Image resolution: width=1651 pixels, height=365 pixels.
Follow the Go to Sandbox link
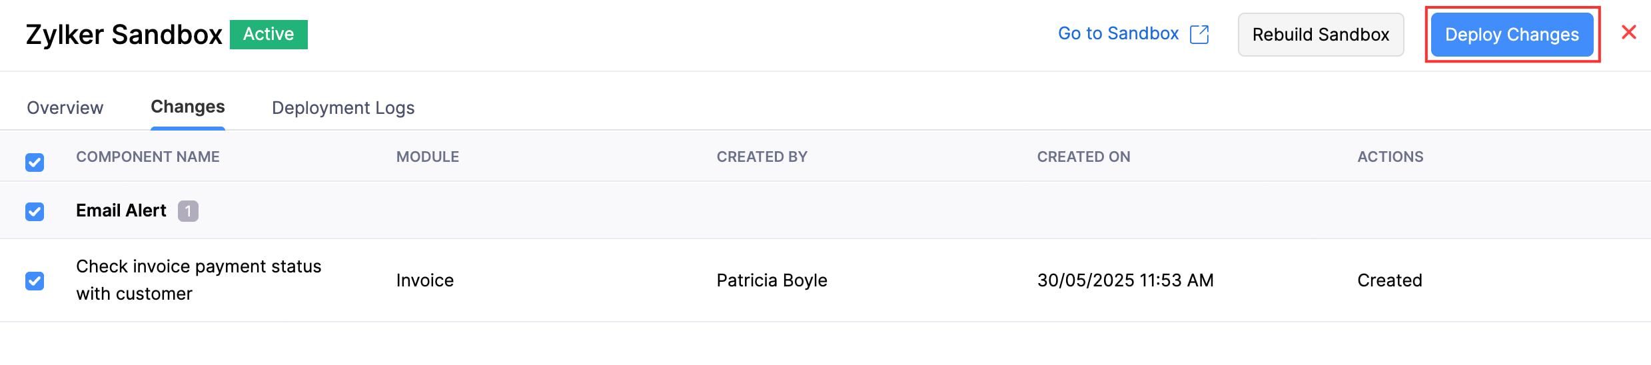point(1118,33)
